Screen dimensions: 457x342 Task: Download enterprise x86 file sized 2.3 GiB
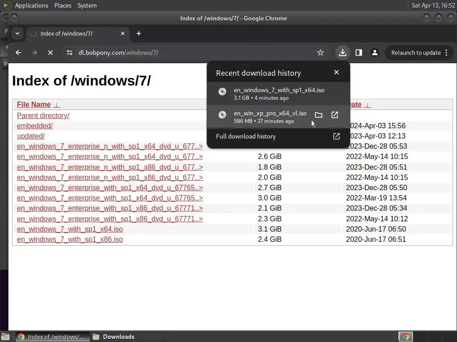[x=110, y=219]
